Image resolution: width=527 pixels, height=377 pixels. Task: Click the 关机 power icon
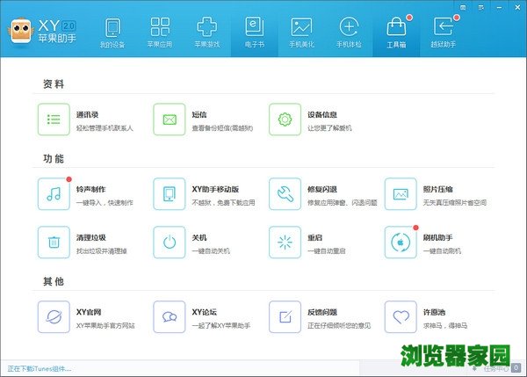coord(170,243)
